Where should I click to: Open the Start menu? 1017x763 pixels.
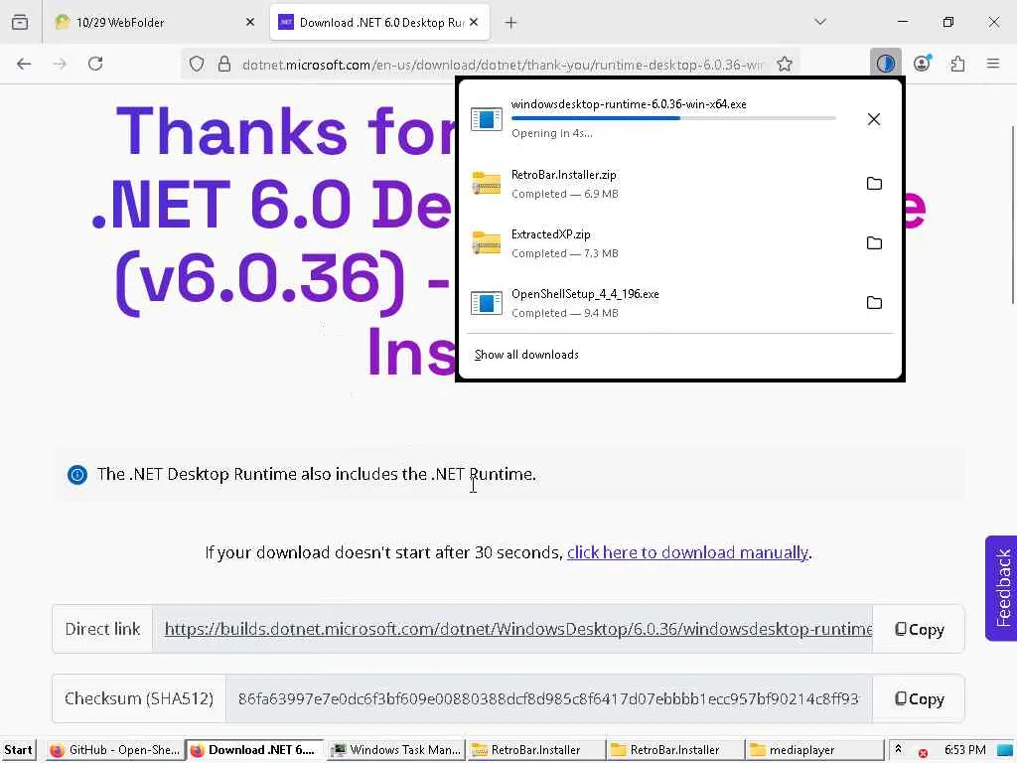(18, 750)
